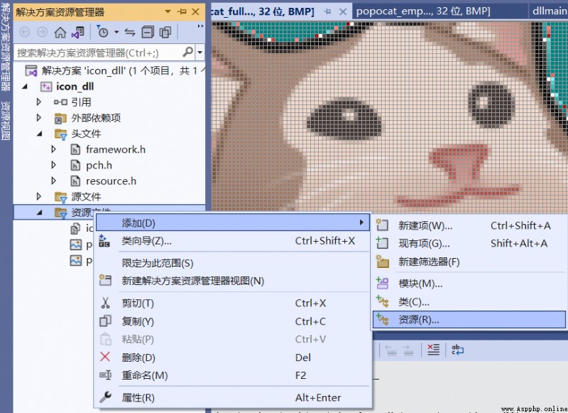Click the clear all red X list icon
The width and height of the screenshot is (568, 413).
pyautogui.click(x=433, y=350)
